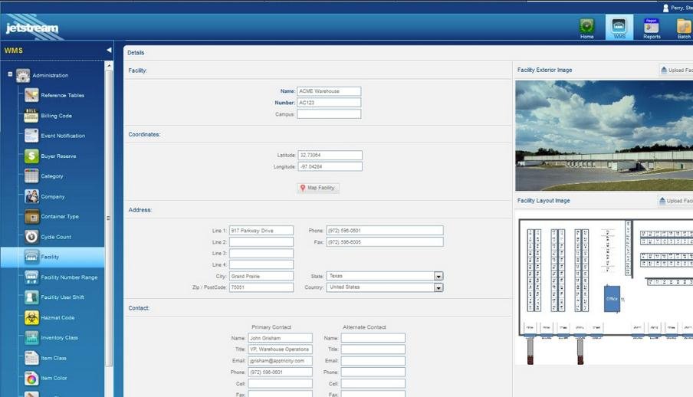Screen dimensions: 693x397
Task: Open the Batch toolbar icon
Action: tap(683, 28)
